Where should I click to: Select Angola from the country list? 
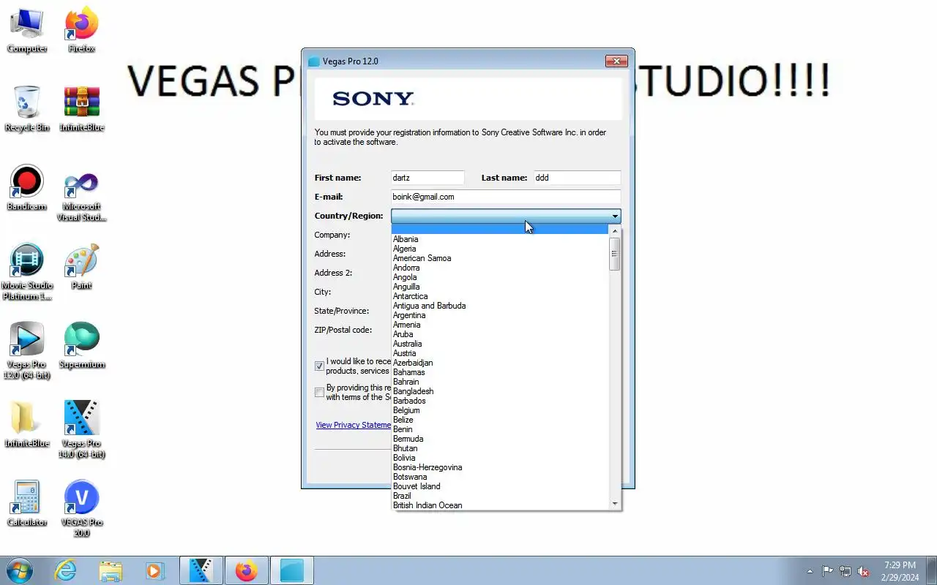tap(500, 277)
